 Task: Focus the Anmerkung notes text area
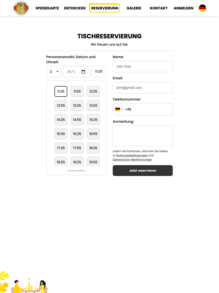[x=142, y=136]
